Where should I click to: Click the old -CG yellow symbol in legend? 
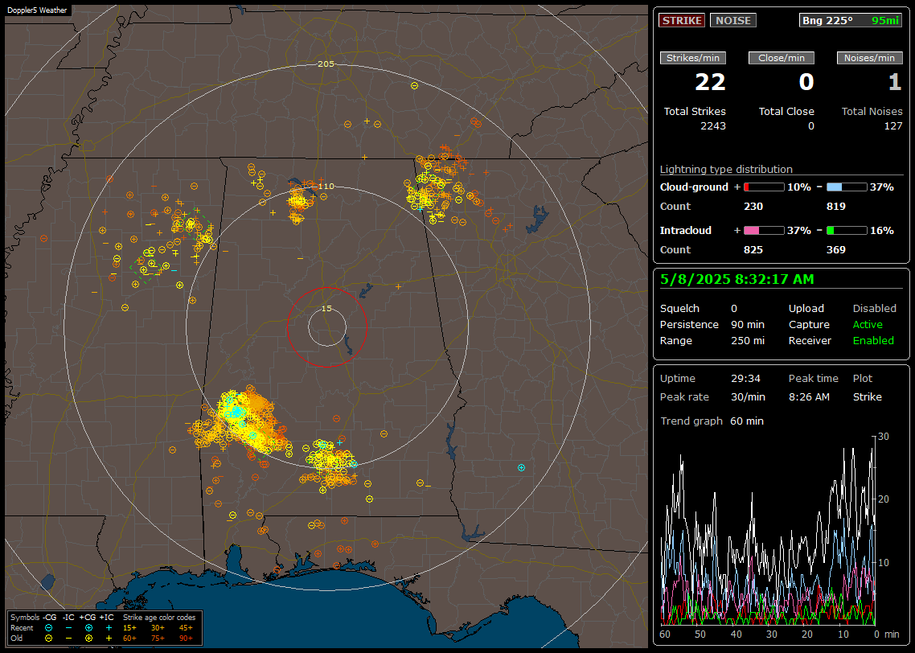click(x=48, y=639)
